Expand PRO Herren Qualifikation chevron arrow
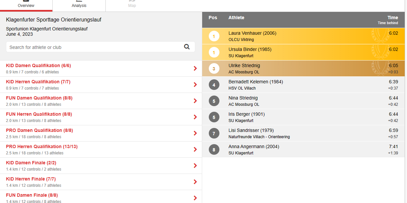Viewport: 407px width, 203px height. (x=195, y=149)
